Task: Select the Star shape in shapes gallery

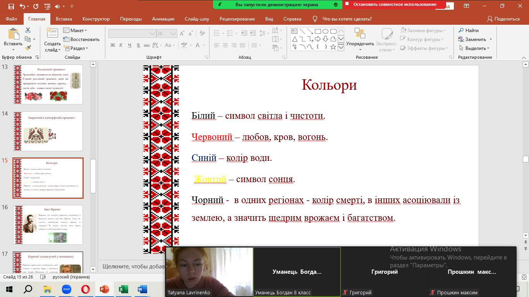Action: coord(333,47)
